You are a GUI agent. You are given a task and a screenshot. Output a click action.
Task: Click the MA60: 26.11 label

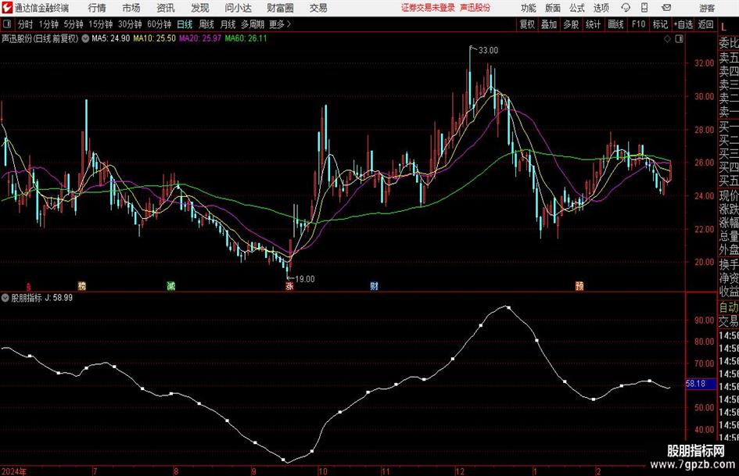(246, 38)
